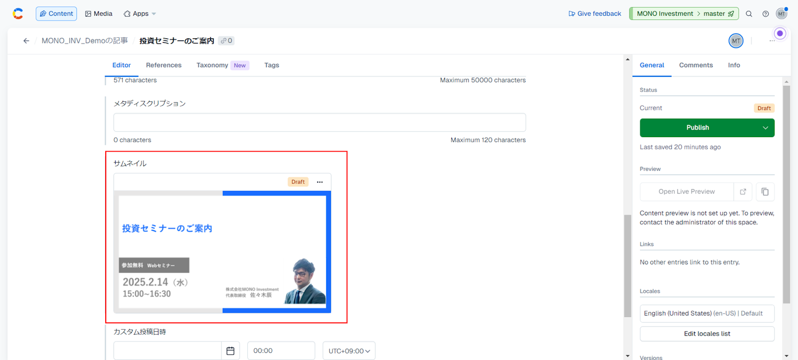Click the メタディスクリプション input field
The height and width of the screenshot is (360, 798).
click(320, 123)
